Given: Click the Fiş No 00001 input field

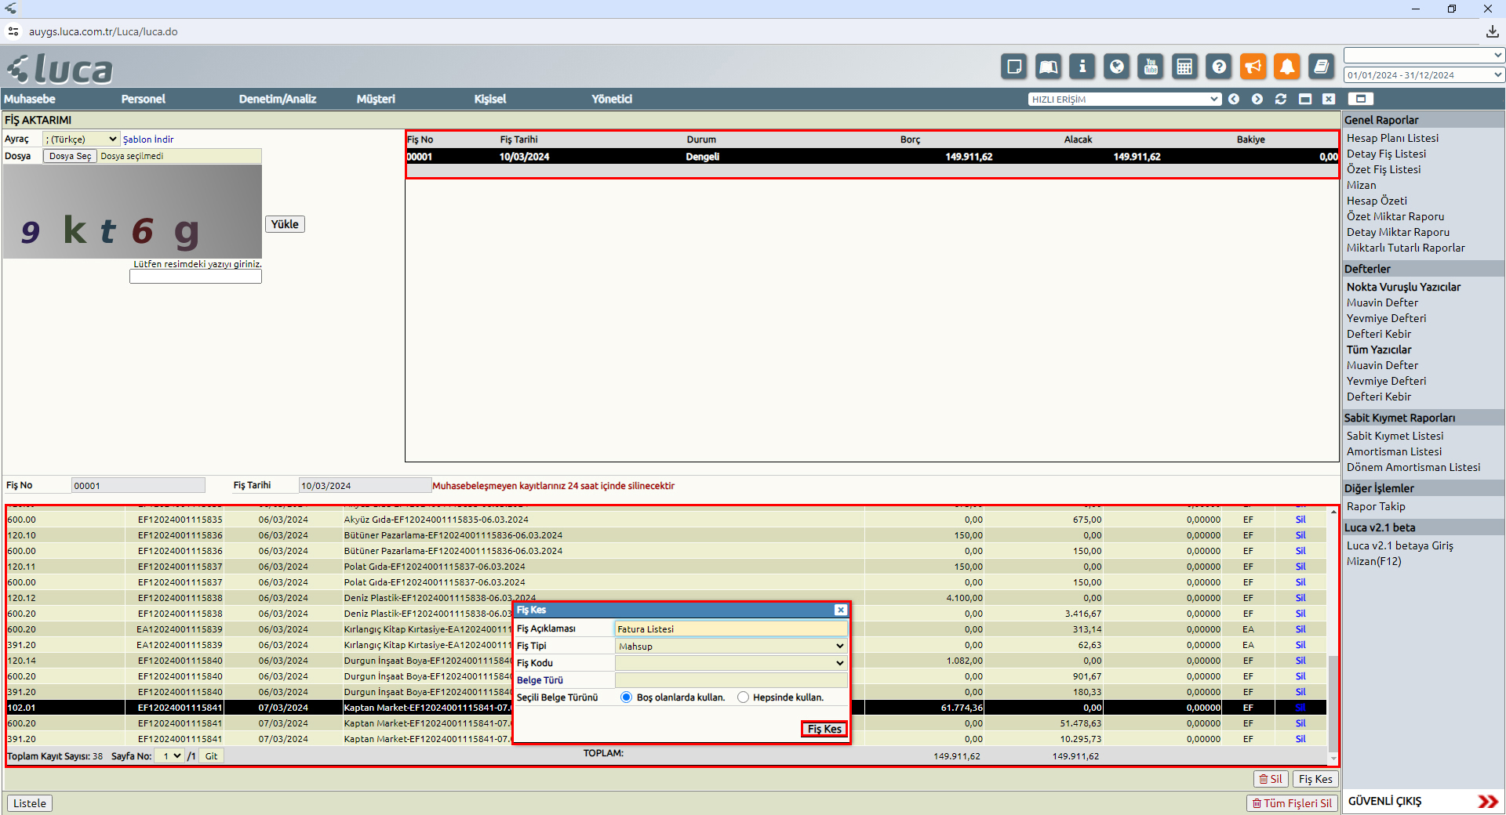Looking at the screenshot, I should (x=138, y=486).
